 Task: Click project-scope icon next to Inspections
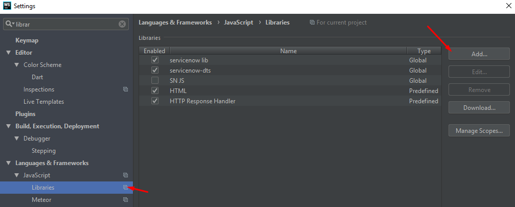(x=125, y=89)
